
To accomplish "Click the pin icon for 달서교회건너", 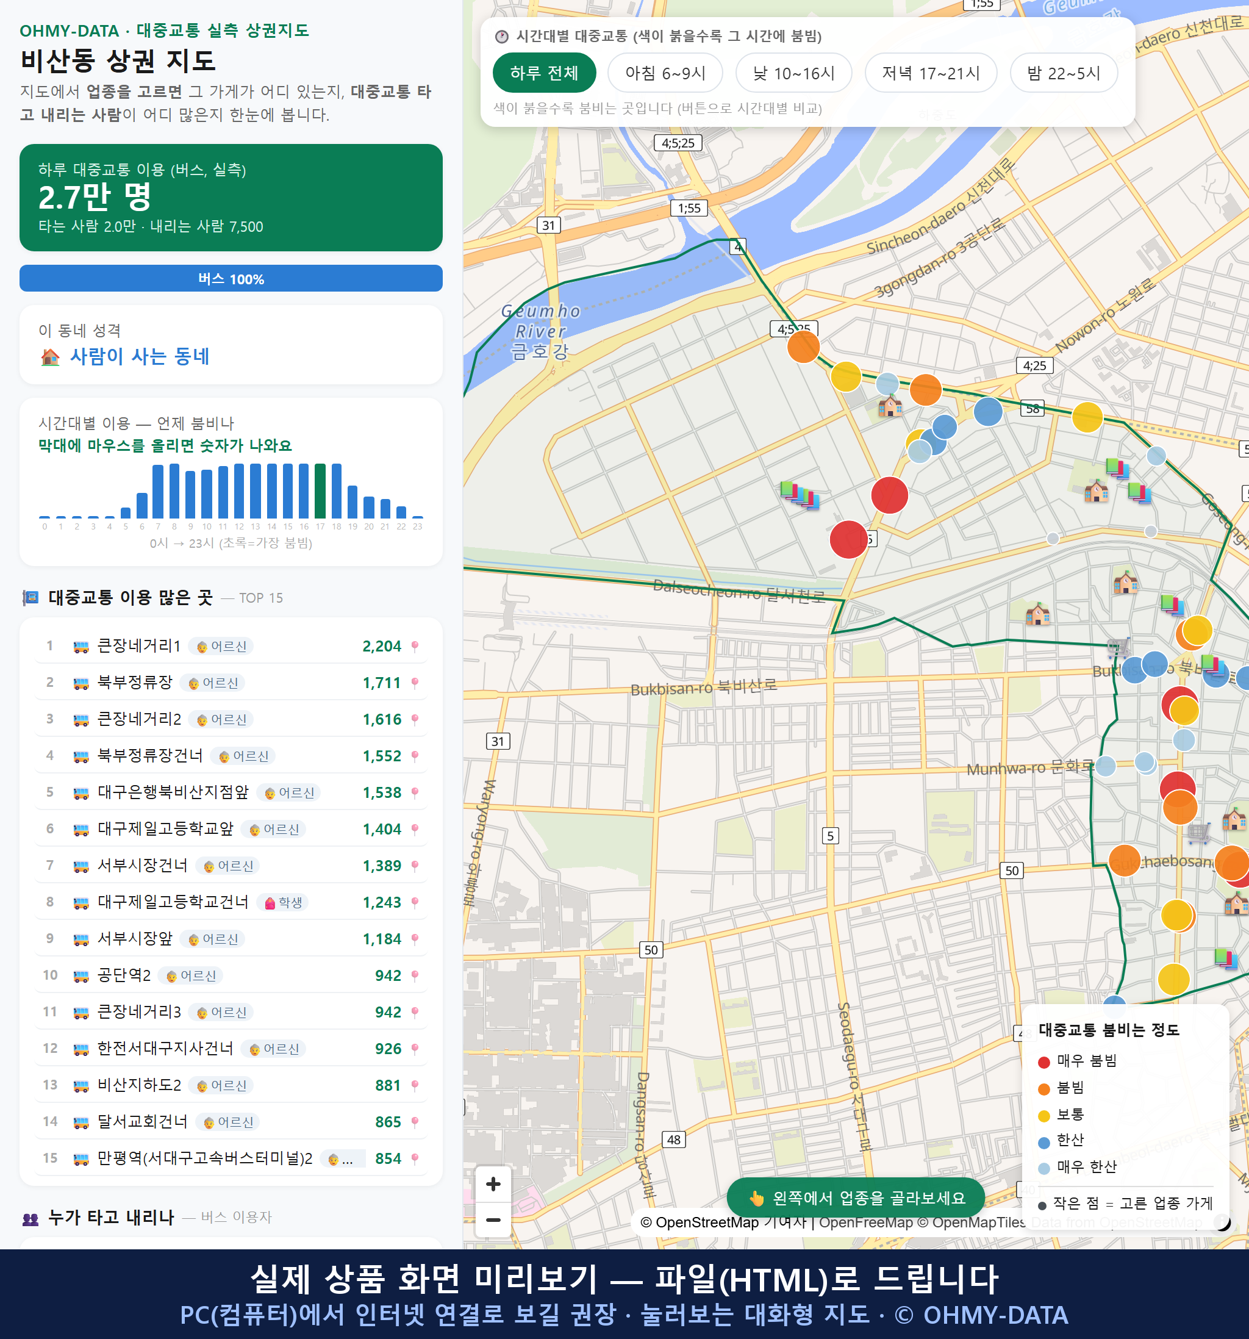I will coord(415,1122).
